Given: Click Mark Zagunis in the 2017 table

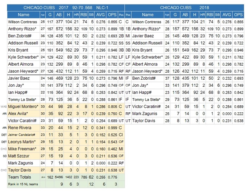Looking at the screenshot, I should click(20, 163).
